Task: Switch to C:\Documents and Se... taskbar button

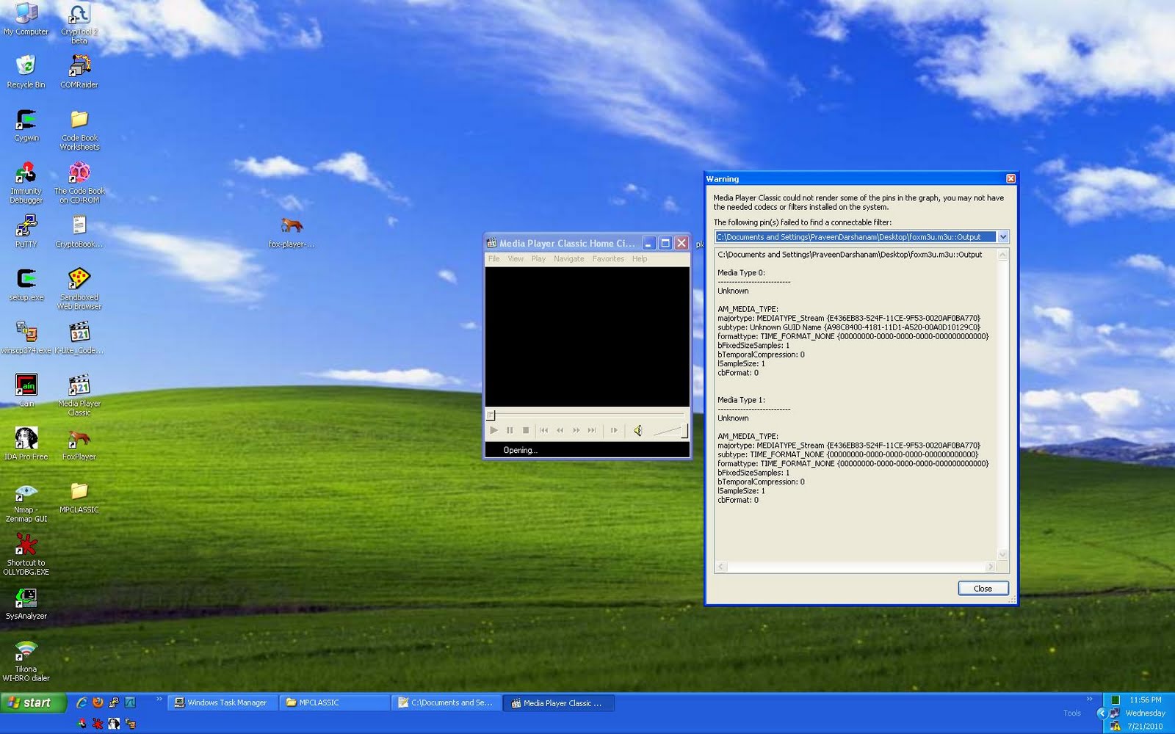Action: click(447, 703)
